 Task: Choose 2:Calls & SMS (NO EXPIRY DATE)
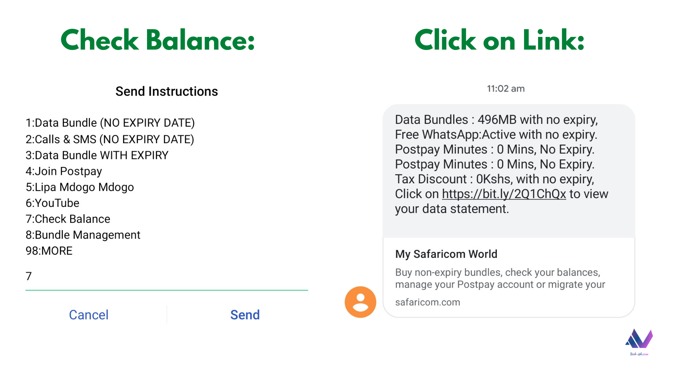(x=110, y=139)
